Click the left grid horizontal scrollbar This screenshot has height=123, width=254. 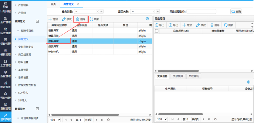point(85,115)
